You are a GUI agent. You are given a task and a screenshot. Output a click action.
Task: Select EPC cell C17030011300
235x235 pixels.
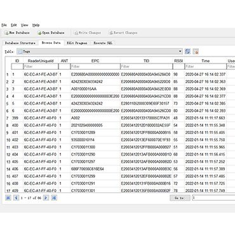tap(95, 147)
